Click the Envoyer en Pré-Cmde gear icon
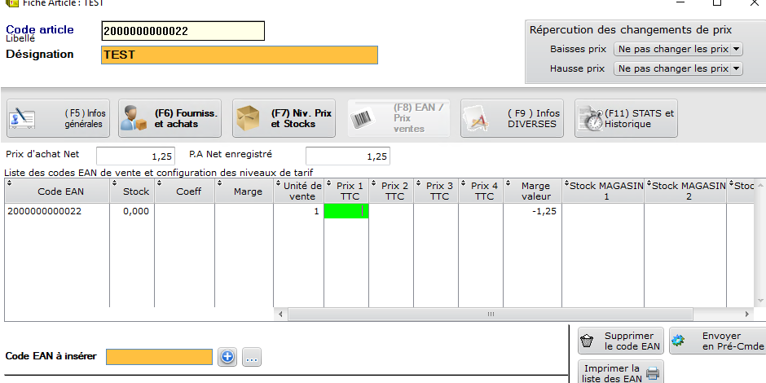Image resolution: width=766 pixels, height=383 pixels. 678,341
